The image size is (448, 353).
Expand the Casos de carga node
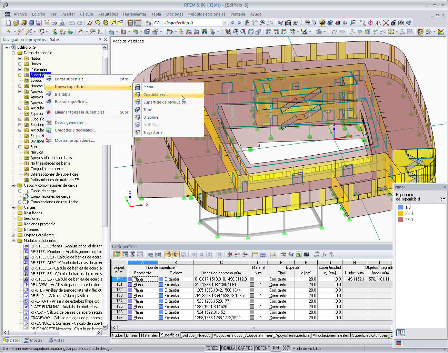20,191
